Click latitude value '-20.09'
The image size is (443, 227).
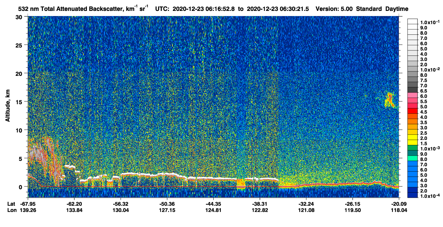pos(399,204)
